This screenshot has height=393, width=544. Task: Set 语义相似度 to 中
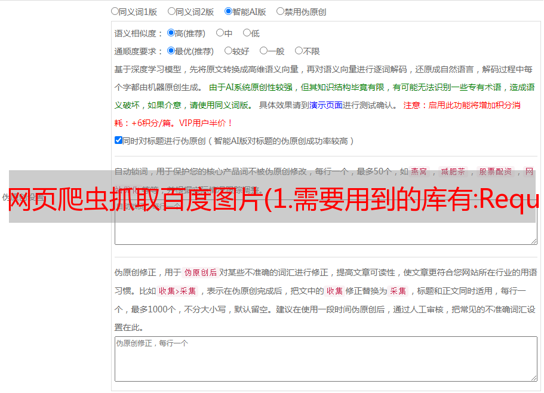coord(220,33)
